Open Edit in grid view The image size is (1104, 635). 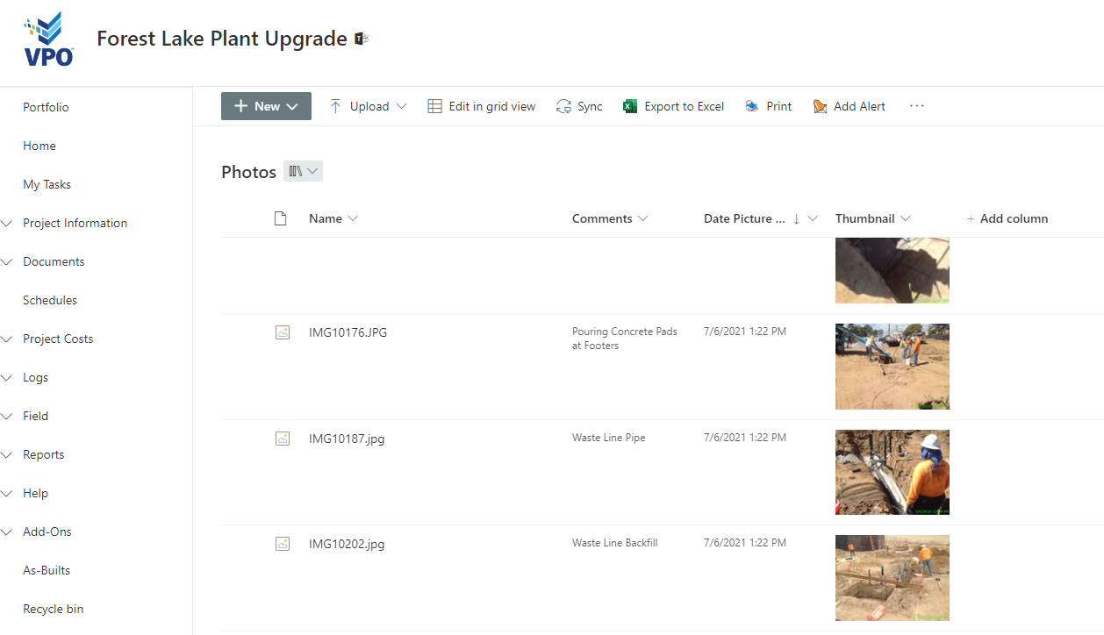click(481, 105)
